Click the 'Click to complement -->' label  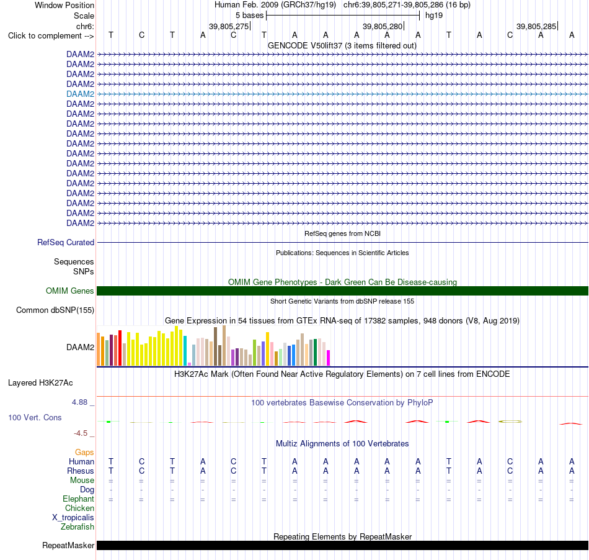coord(51,36)
